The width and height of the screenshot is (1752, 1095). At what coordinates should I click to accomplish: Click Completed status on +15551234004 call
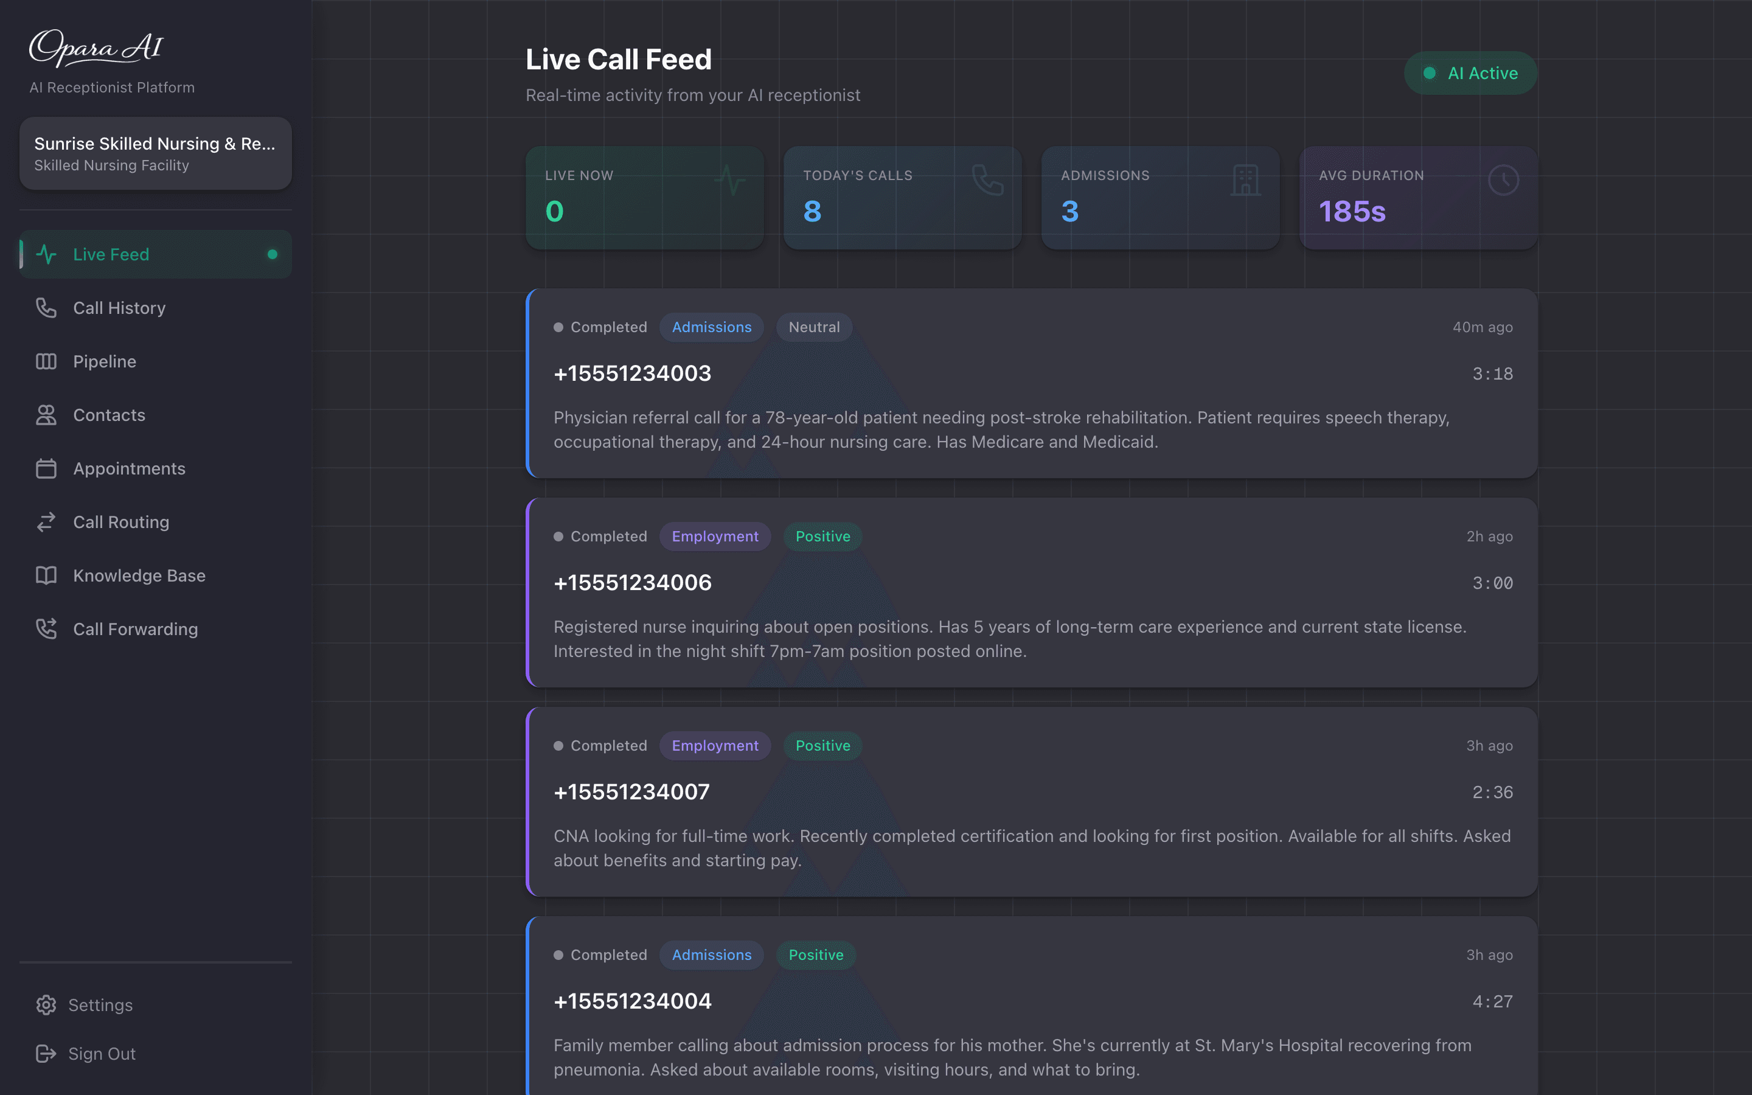coord(600,955)
